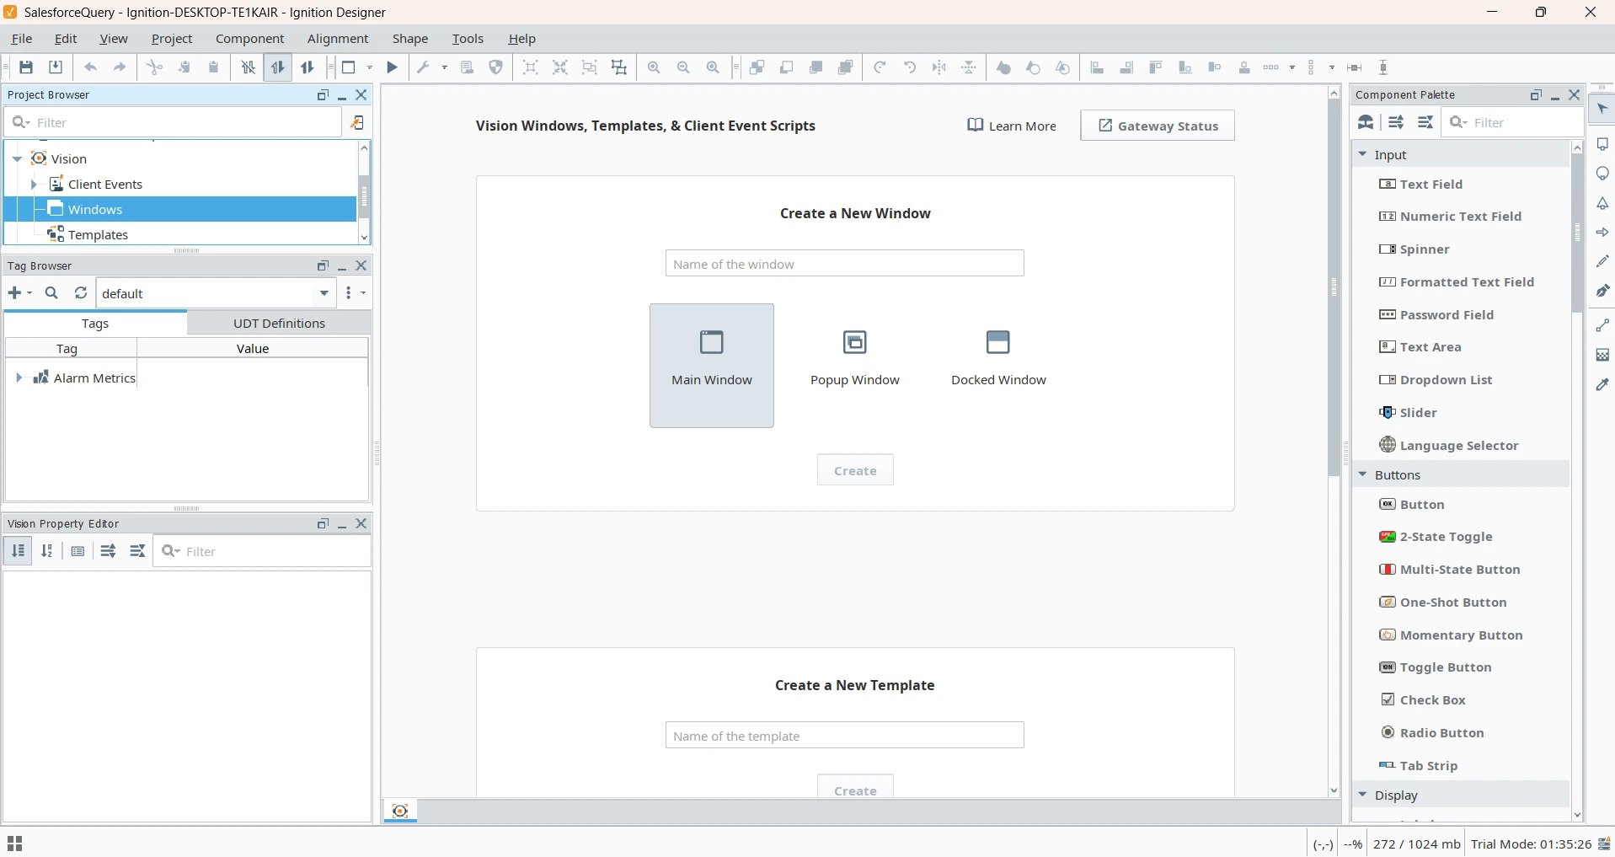Image resolution: width=1615 pixels, height=857 pixels.
Task: Click the Vision tab icon below the workspace
Action: (x=400, y=811)
